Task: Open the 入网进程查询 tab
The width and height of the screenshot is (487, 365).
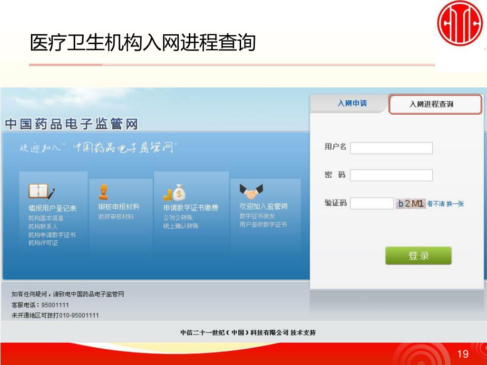Action: coord(435,104)
